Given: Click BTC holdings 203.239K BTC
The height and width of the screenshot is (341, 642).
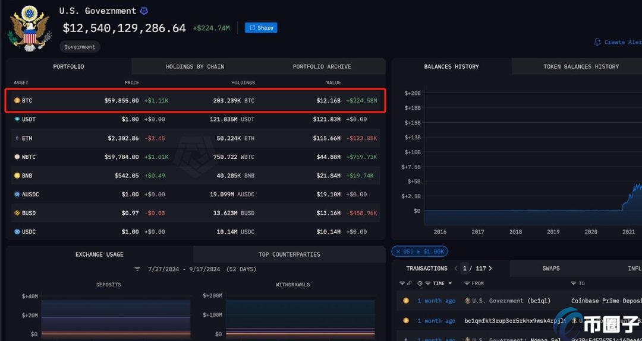Looking at the screenshot, I should tap(234, 100).
